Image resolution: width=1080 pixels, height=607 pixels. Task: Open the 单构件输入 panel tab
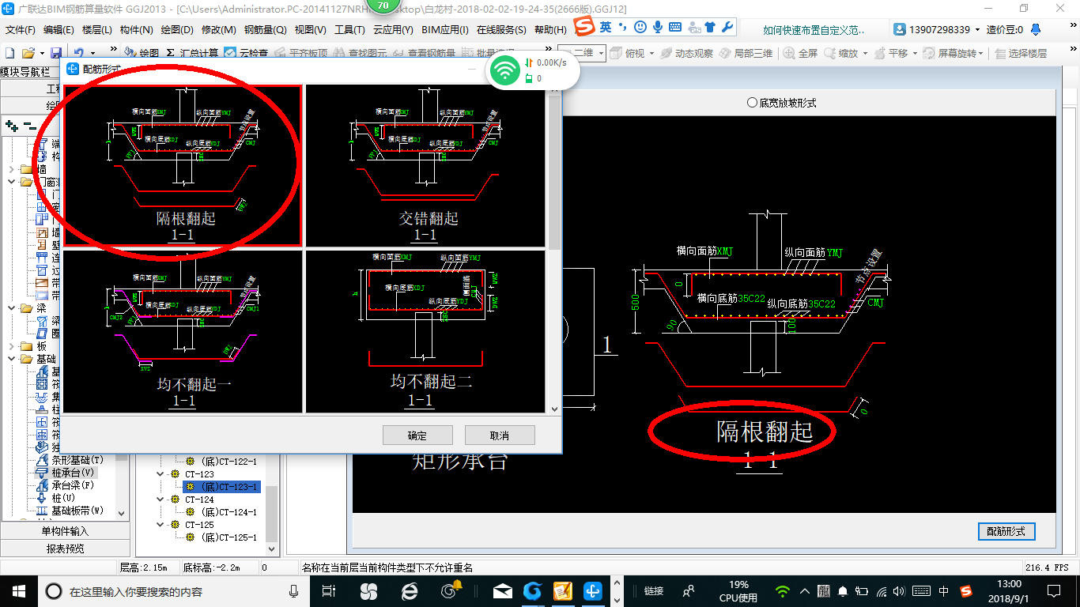(x=65, y=531)
